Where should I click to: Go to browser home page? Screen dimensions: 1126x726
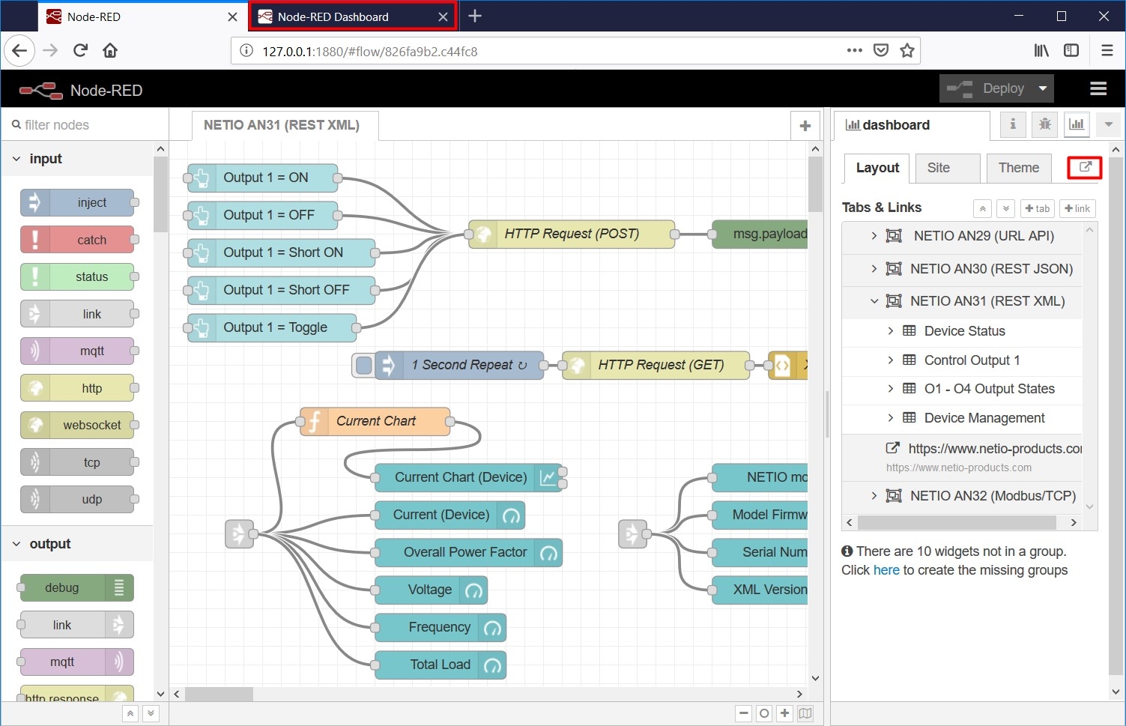tap(110, 50)
